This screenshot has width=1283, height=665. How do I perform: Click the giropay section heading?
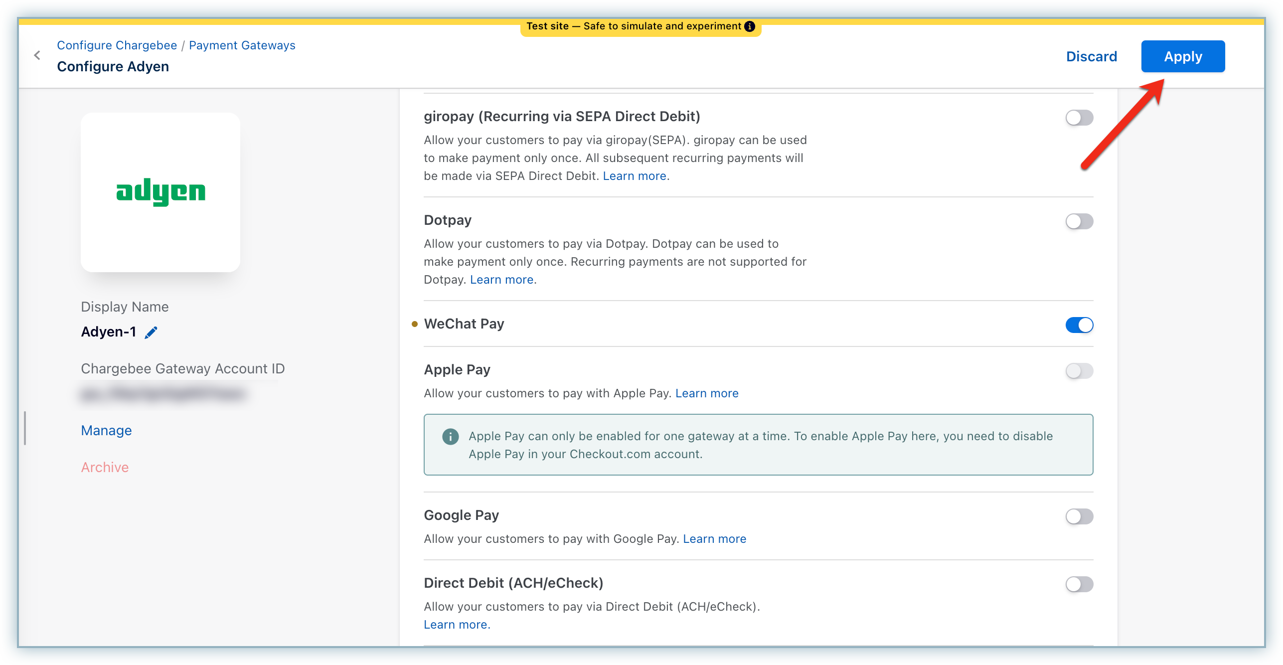pos(562,117)
